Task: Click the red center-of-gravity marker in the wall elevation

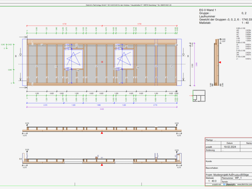Action: point(102,62)
